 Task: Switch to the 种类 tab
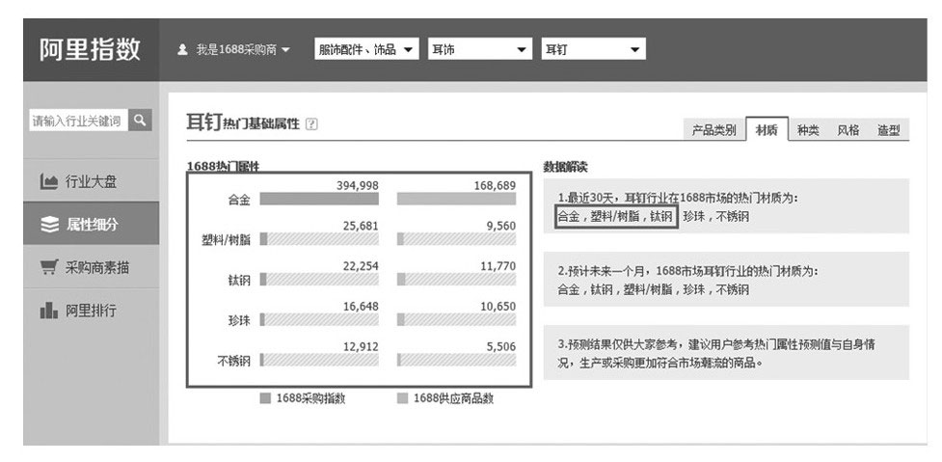click(808, 130)
